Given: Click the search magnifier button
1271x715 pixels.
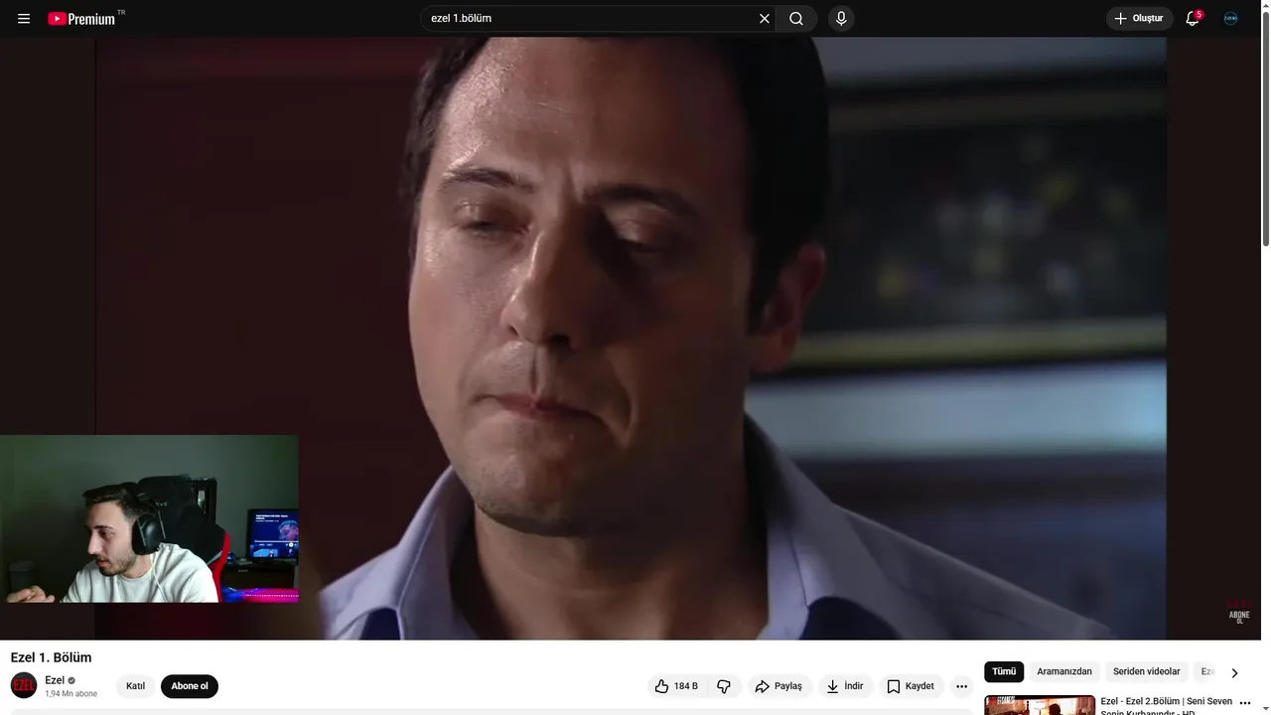Looking at the screenshot, I should click(x=796, y=19).
